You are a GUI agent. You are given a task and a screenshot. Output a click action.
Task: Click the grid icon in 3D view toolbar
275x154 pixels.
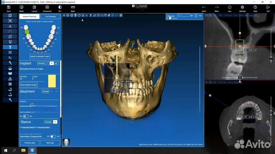coord(121,15)
